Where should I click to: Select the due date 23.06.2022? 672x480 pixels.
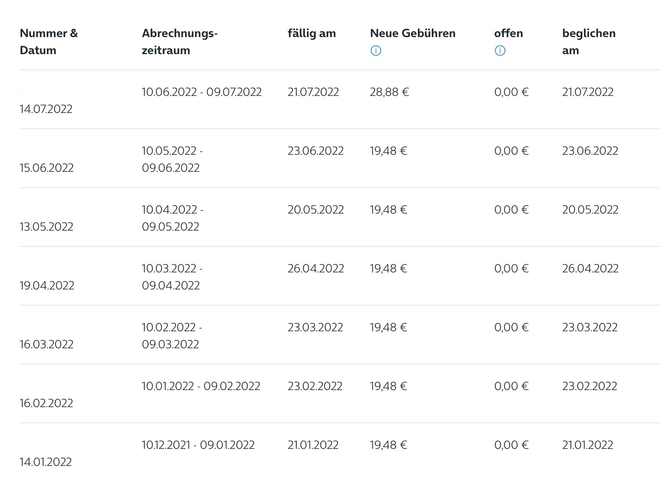click(316, 151)
